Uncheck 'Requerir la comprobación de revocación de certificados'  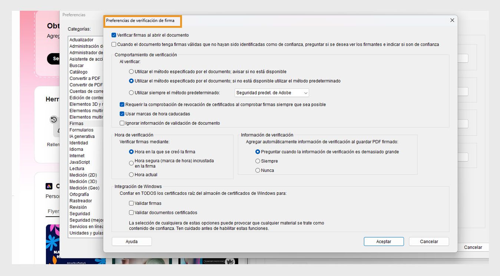click(x=122, y=104)
